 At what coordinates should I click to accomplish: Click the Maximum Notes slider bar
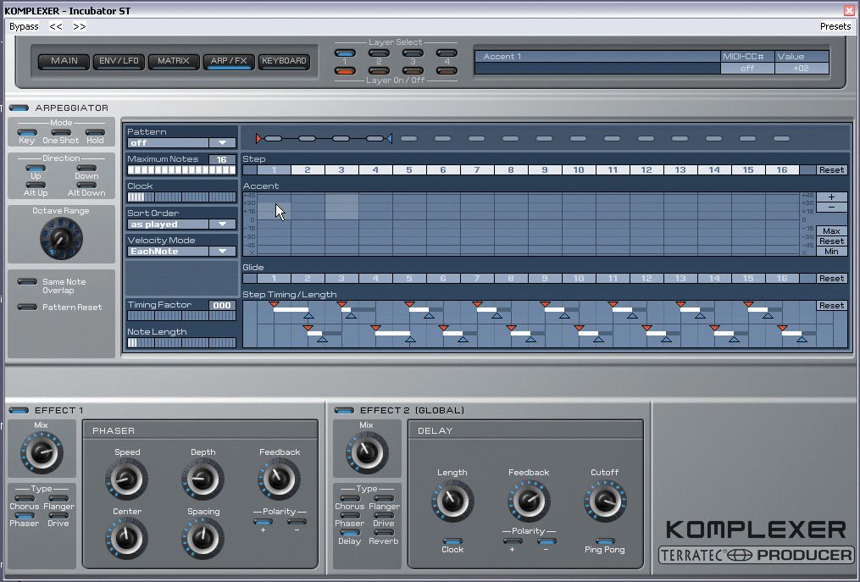point(181,170)
